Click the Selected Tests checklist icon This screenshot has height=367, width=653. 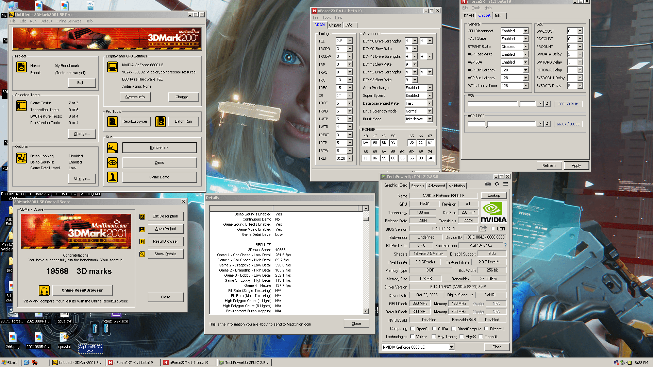click(21, 106)
